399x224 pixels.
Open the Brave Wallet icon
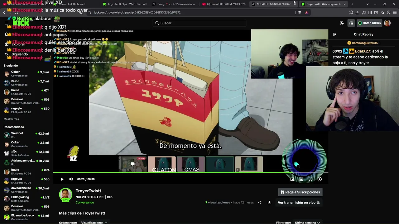[x=376, y=12]
